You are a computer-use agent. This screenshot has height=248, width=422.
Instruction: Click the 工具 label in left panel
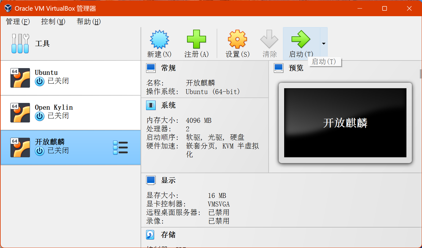click(x=42, y=44)
